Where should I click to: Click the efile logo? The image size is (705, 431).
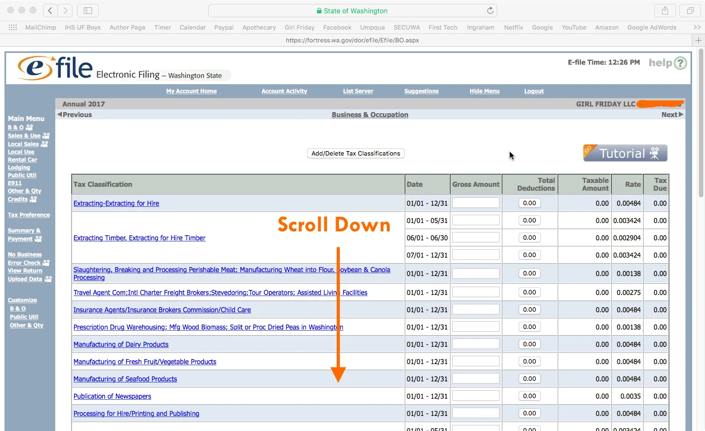(55, 68)
